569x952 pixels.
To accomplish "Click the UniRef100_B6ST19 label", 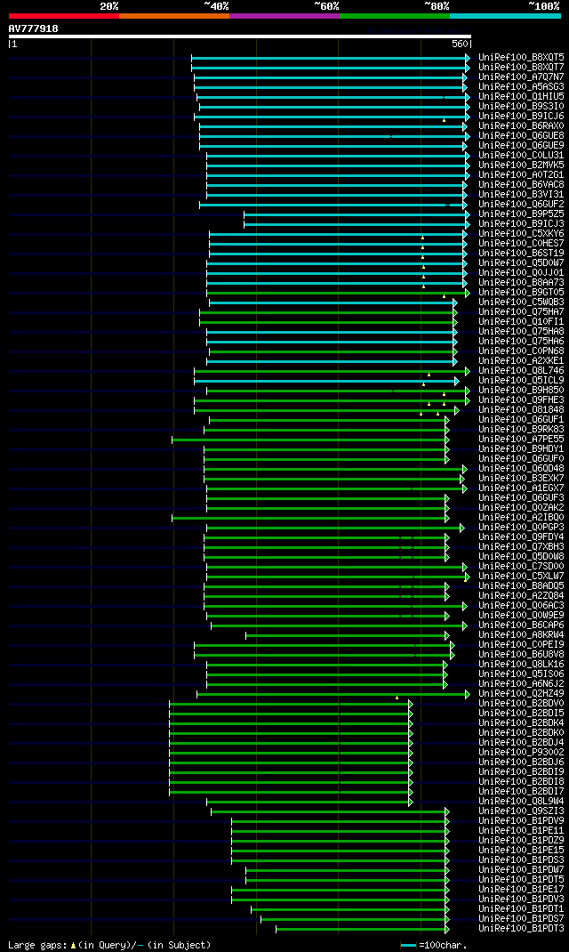I will (521, 254).
